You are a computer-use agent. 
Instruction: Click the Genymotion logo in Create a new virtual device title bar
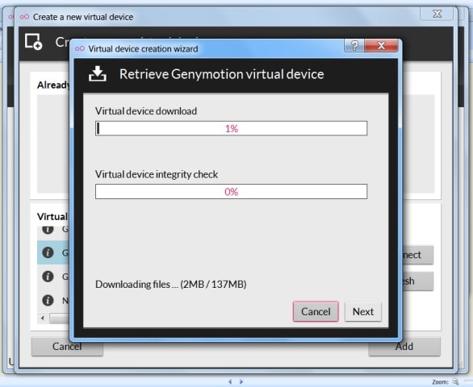pos(24,17)
